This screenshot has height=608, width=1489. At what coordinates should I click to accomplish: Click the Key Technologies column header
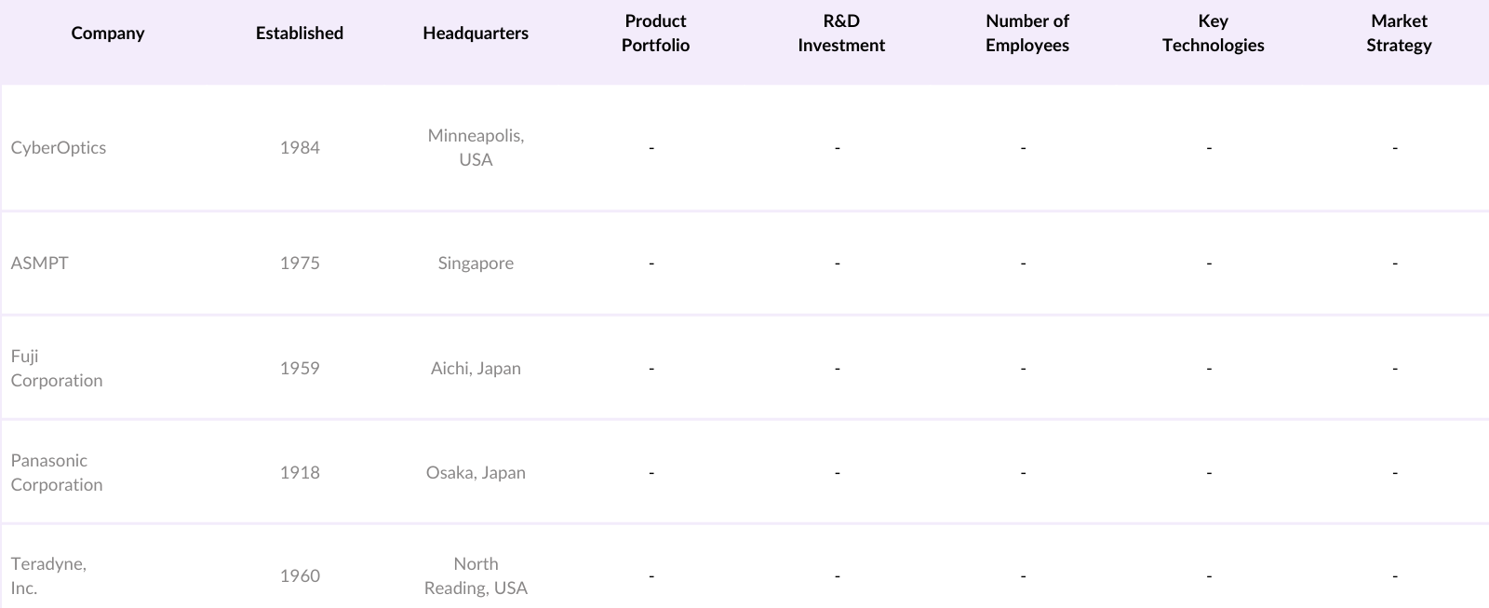click(x=1213, y=34)
